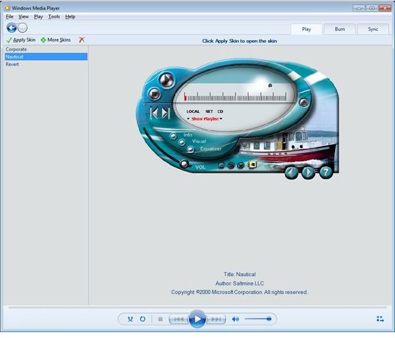Click the skin's teal right arrow button
Viewport: 395px width, 338px height.
(308, 173)
